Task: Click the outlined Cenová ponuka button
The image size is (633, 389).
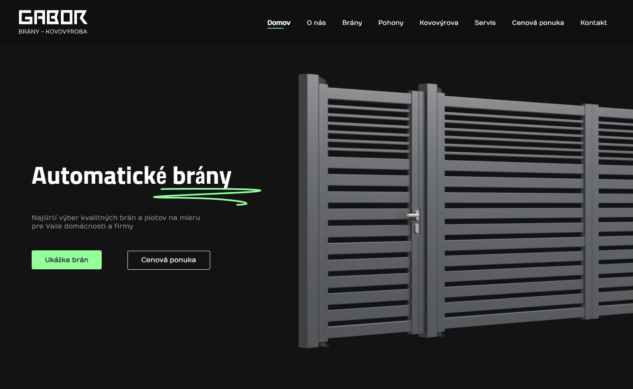Action: pos(169,260)
